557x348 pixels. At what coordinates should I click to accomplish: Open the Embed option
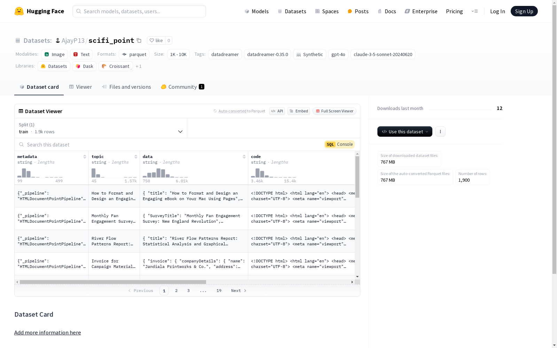299,111
